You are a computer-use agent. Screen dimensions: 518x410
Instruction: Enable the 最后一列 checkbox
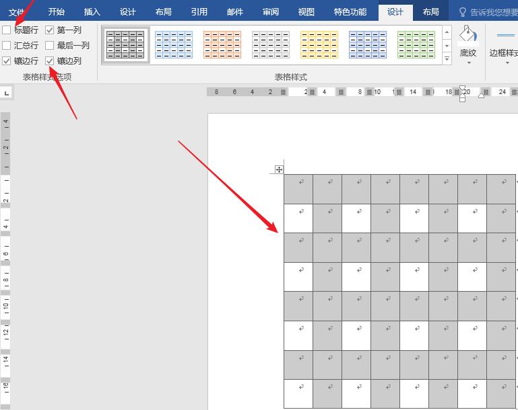tap(49, 45)
